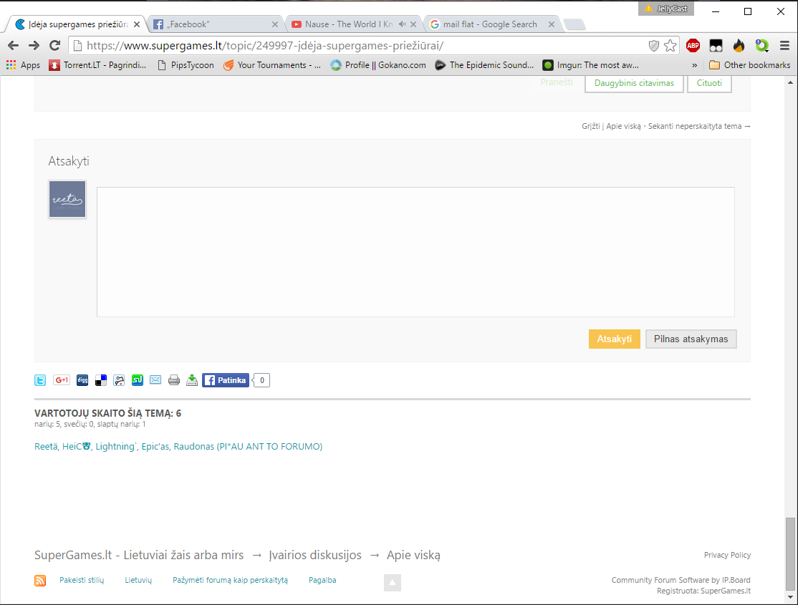Share topic on Reddit icon
This screenshot has width=798, height=605.
coord(119,380)
